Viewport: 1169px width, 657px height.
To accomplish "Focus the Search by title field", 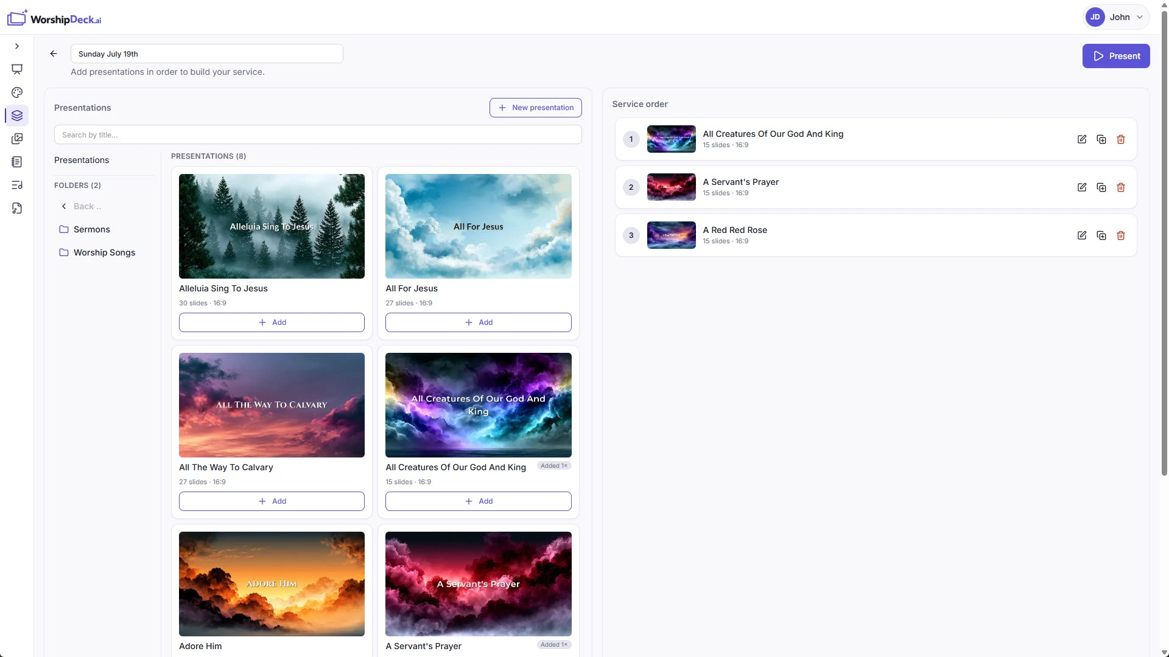I will (x=318, y=134).
